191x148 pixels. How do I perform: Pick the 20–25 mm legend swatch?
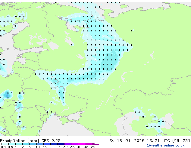coord(54,144)
